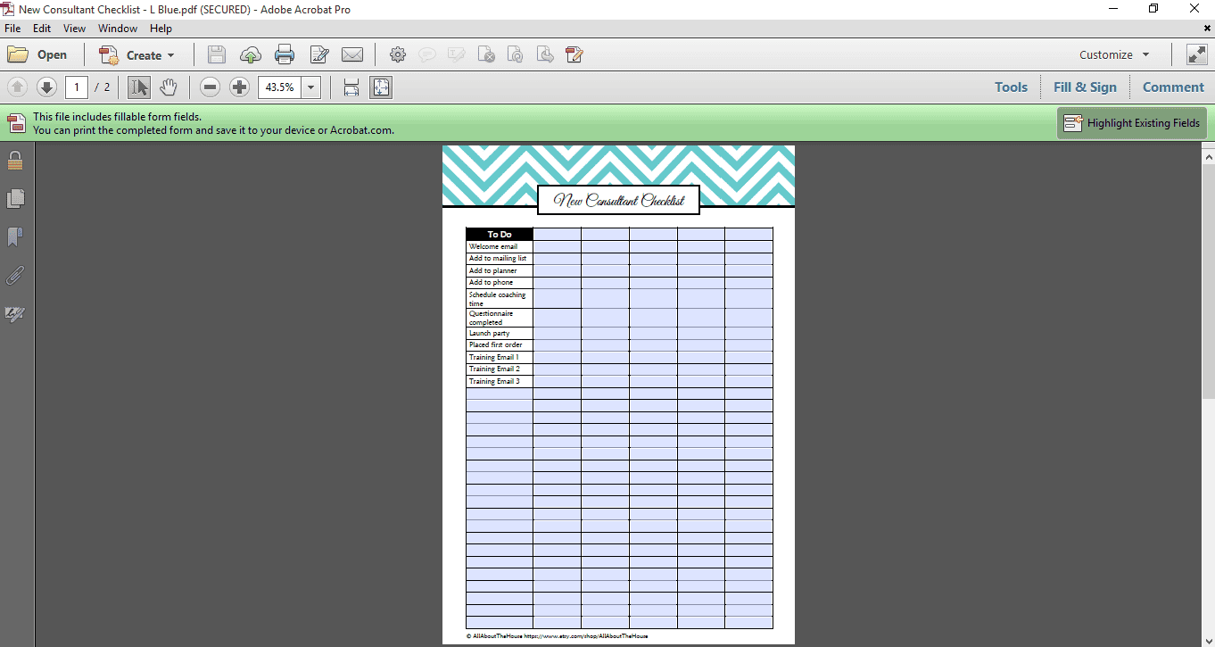Toggle Highlight Existing Fields
This screenshot has height=647, width=1215.
[x=1132, y=123]
